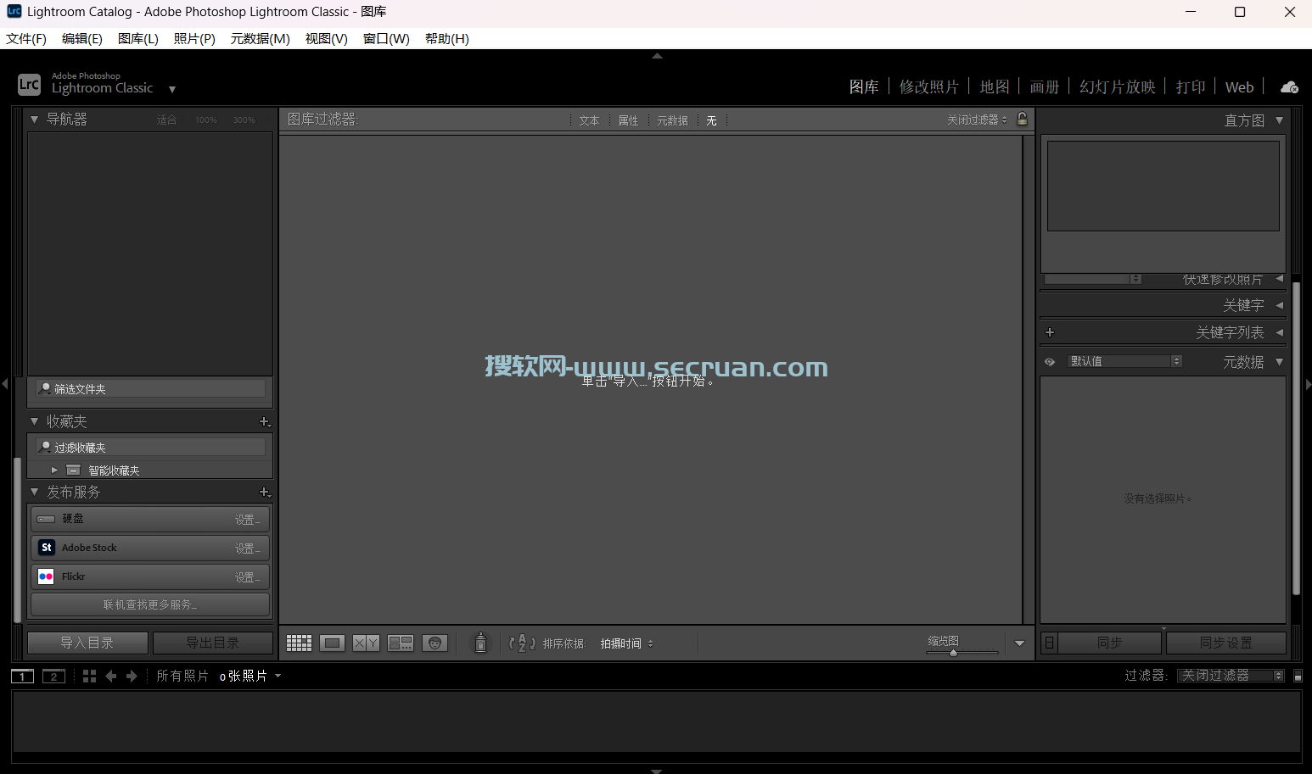Viewport: 1312px width, 774px height.
Task: Collapse the 收藏夹 panel
Action: 34,421
